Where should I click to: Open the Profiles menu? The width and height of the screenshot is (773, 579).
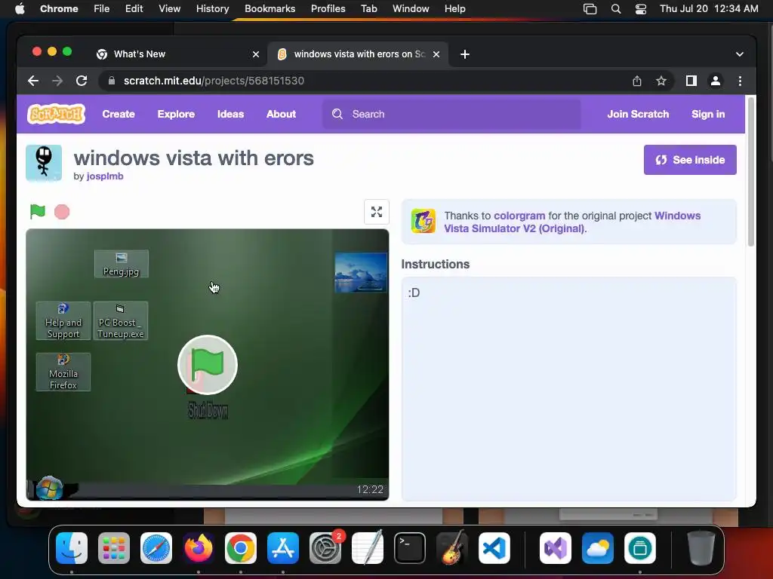click(328, 8)
